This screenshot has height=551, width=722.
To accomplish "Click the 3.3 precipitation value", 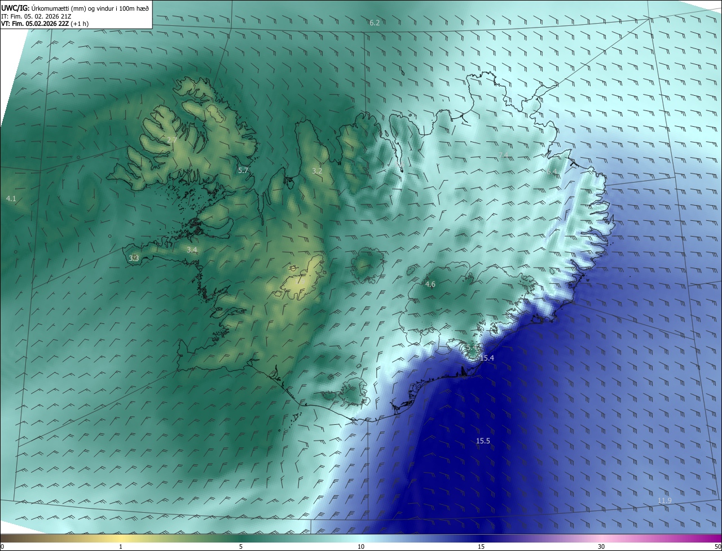I will [134, 258].
